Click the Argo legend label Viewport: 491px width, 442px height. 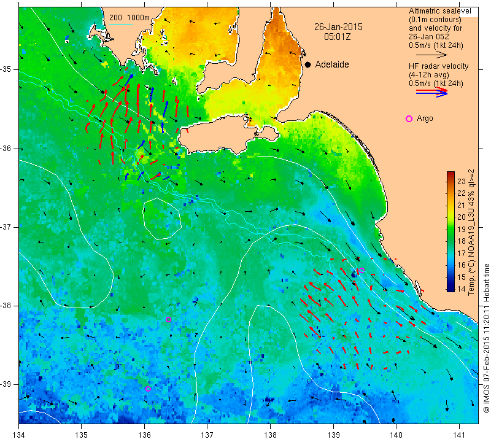pos(425,118)
